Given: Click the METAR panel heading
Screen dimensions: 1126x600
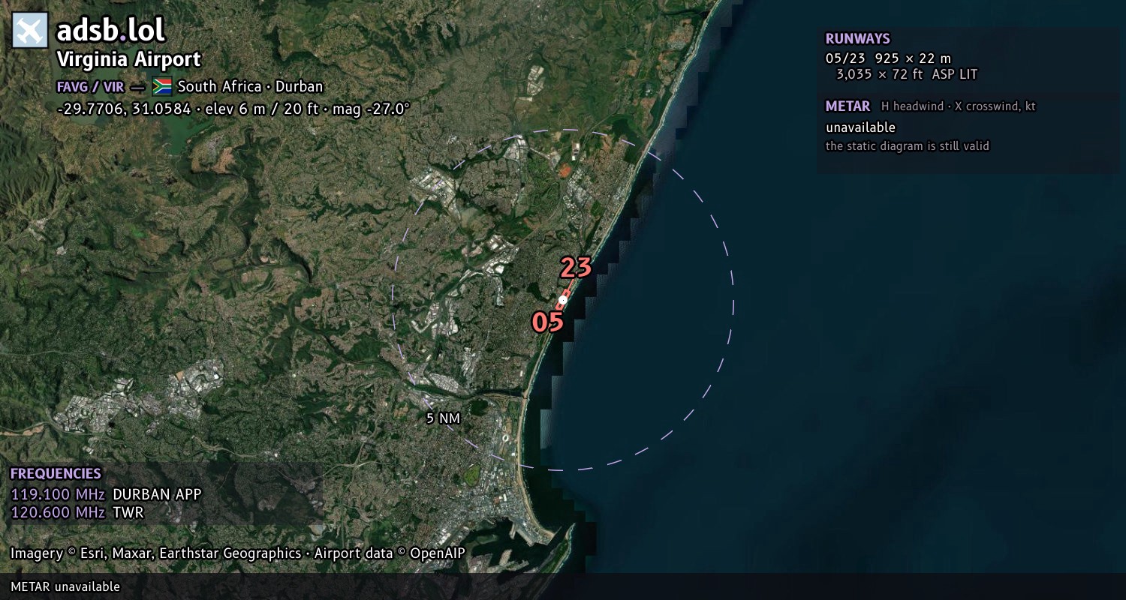Looking at the screenshot, I should [x=848, y=106].
